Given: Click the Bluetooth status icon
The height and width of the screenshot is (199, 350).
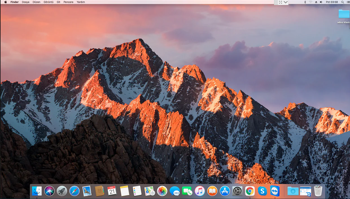Looking at the screenshot, I should tap(305, 2).
